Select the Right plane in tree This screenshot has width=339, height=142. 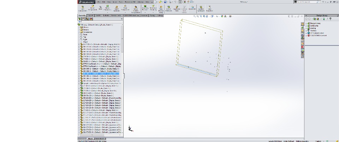click(x=85, y=39)
